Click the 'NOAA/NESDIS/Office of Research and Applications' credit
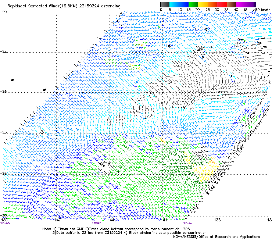This screenshot has height=239, width=272. click(216, 236)
